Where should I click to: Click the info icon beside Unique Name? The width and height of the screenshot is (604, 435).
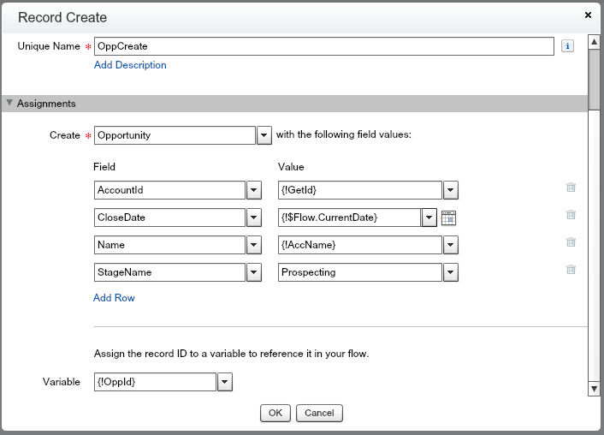[567, 46]
